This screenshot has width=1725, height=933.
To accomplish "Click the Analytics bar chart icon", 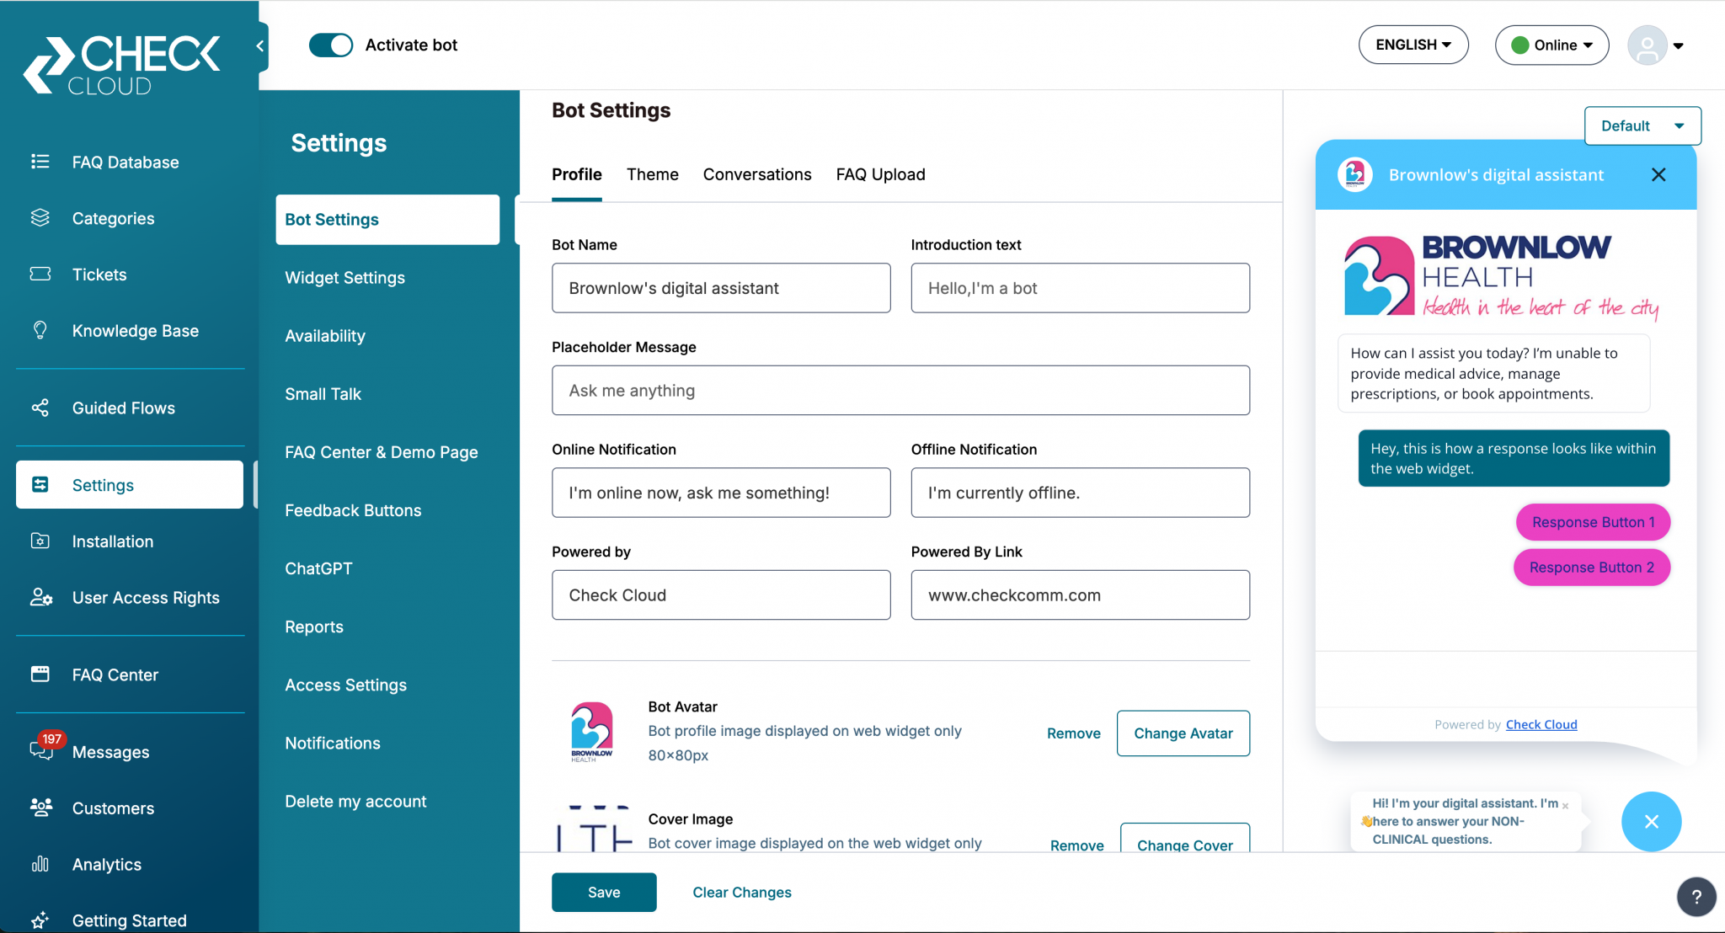I will pyautogui.click(x=40, y=864).
